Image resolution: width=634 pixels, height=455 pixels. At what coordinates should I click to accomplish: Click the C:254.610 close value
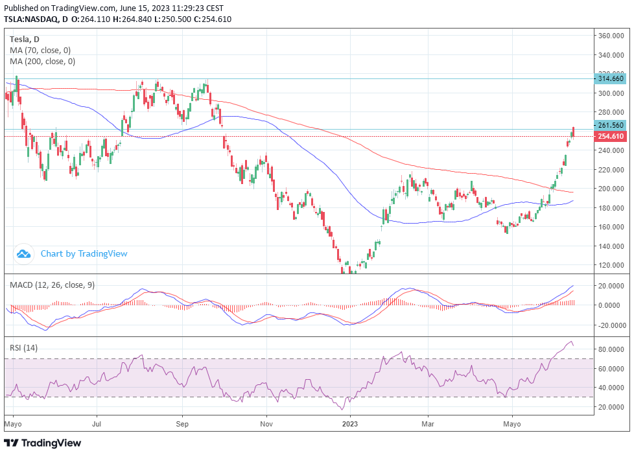coord(213,19)
